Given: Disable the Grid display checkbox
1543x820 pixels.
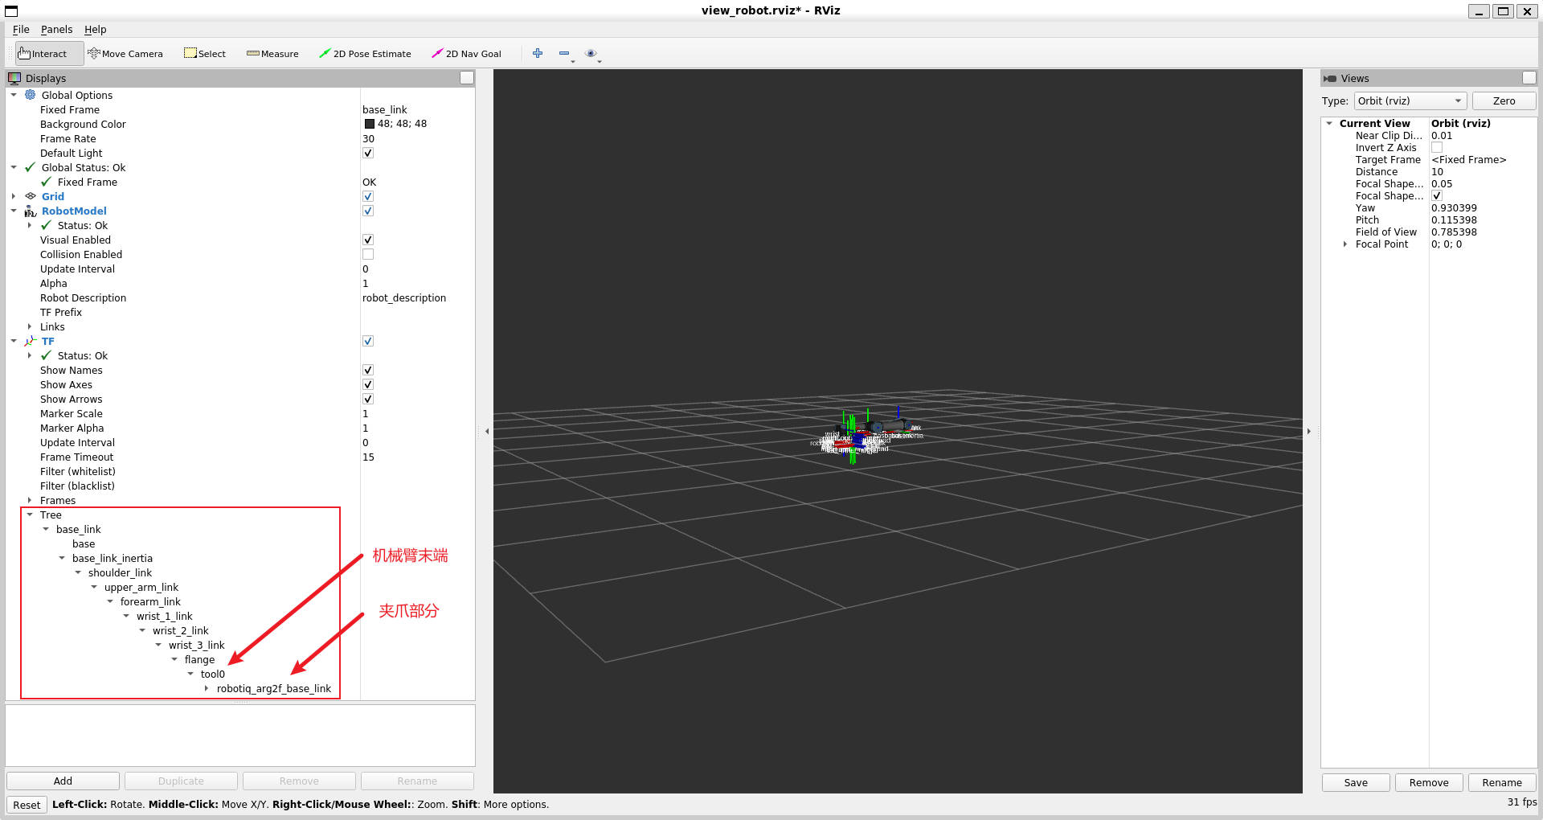Looking at the screenshot, I should click(368, 196).
